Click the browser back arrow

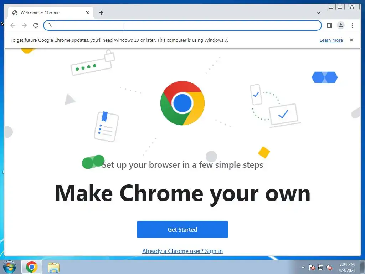pos(13,25)
